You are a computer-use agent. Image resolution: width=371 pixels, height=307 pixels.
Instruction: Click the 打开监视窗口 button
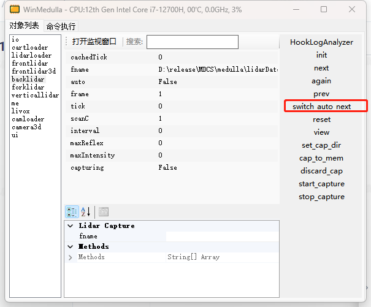click(x=94, y=42)
